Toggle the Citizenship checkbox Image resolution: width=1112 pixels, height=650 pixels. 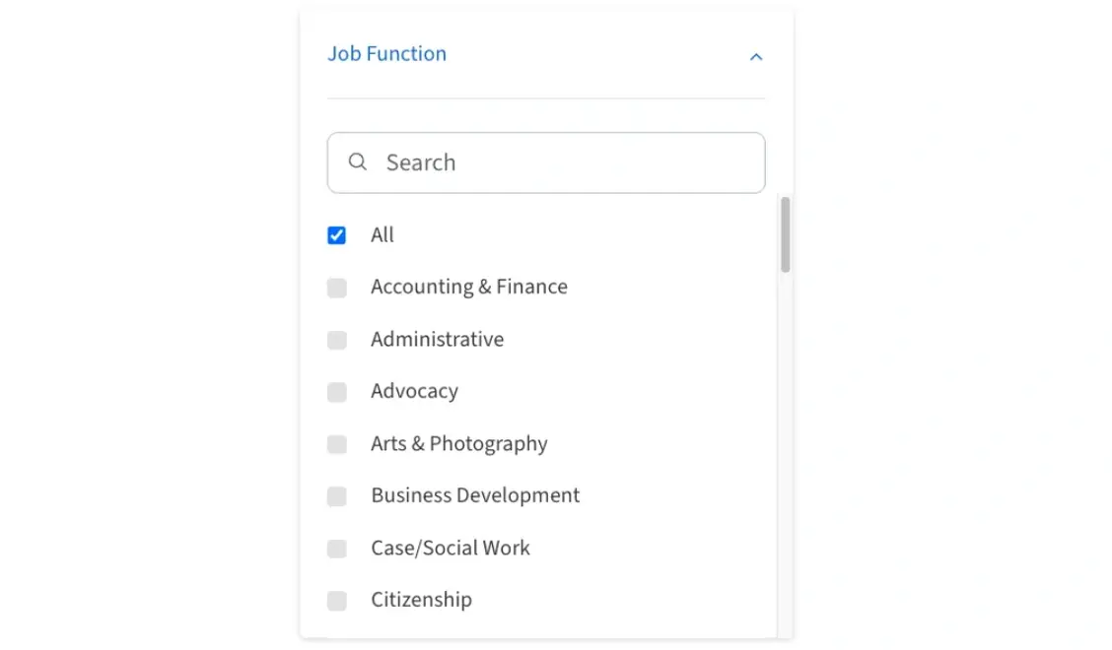[x=337, y=601]
